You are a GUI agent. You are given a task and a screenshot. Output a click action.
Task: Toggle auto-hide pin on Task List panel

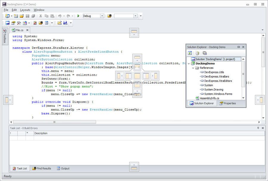pos(259,128)
